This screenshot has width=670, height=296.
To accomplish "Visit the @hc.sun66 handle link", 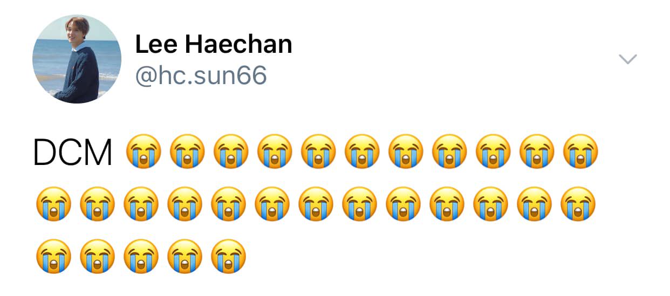I will click(x=201, y=76).
